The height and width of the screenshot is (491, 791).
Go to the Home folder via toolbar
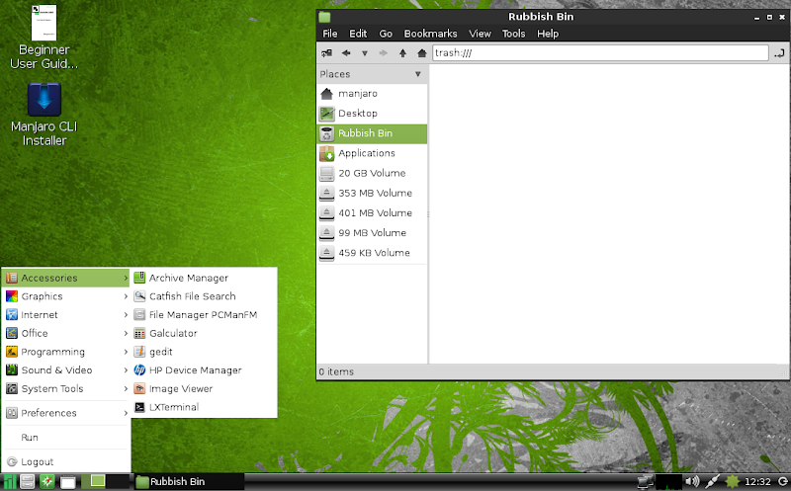point(422,53)
